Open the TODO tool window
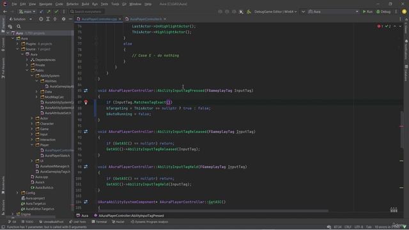The image size is (409, 230). tap(27, 222)
